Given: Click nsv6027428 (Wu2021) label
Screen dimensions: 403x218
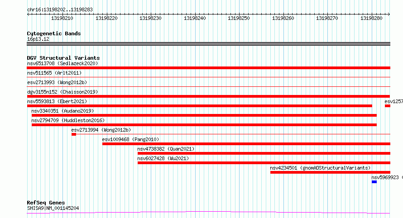Looking at the screenshot, I should click(x=163, y=158).
